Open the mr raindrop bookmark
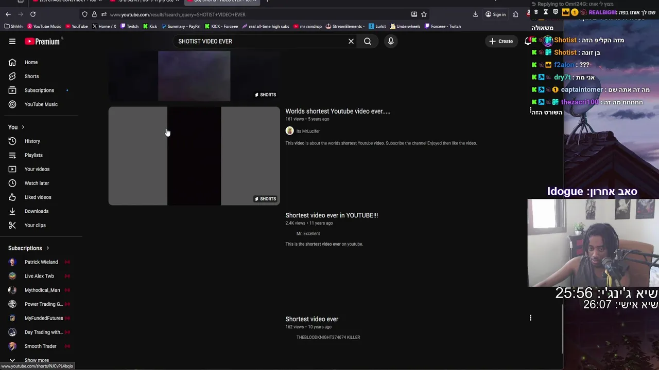 [307, 26]
